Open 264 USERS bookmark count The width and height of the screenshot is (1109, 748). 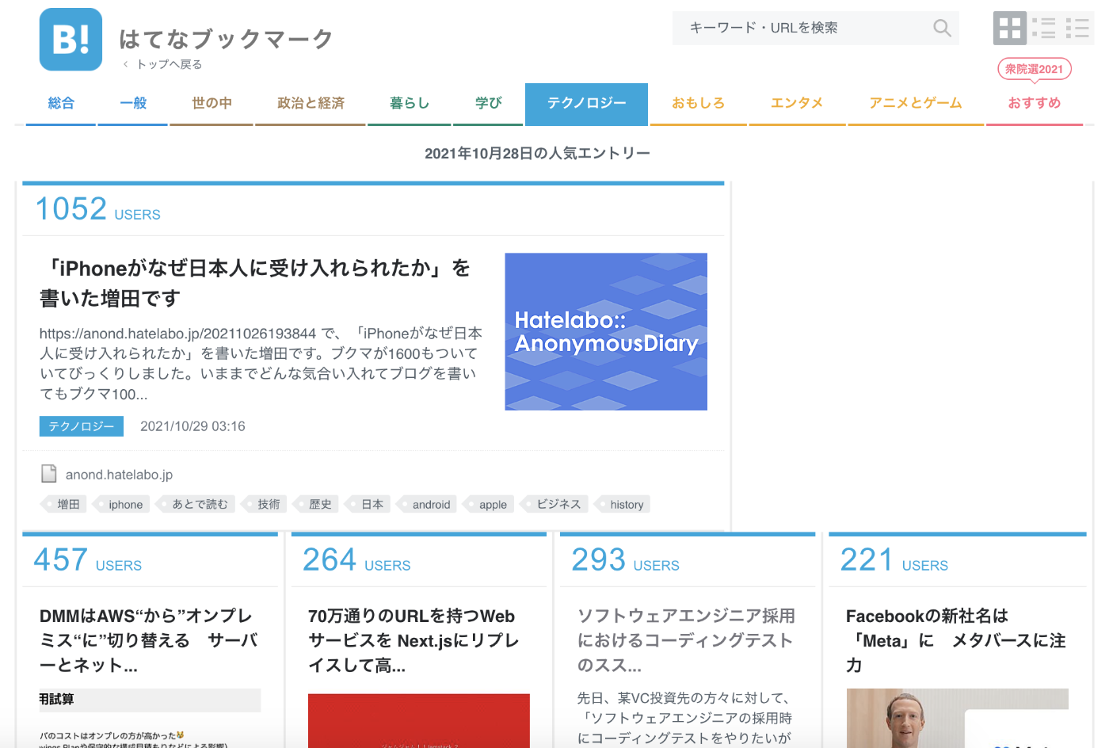[356, 560]
